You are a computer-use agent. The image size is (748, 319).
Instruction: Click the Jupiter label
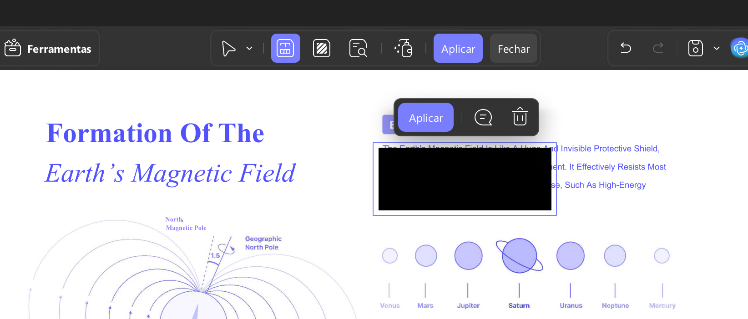[468, 306]
